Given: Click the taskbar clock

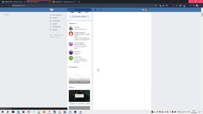Looking at the screenshot, I should point(194,112).
